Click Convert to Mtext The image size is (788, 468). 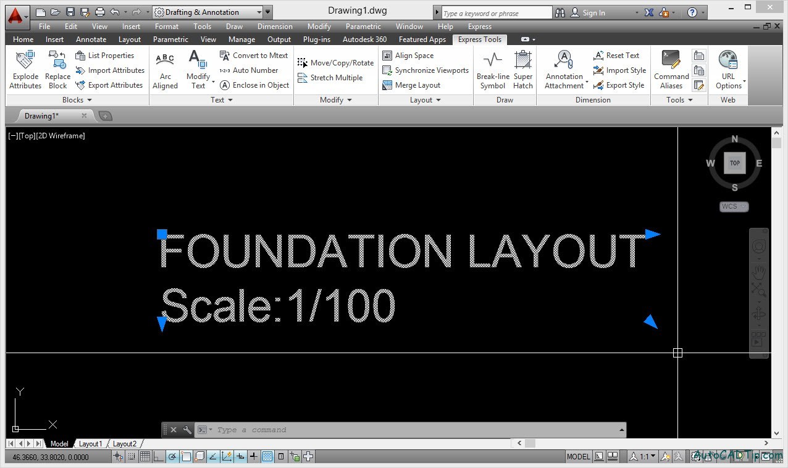coord(254,55)
